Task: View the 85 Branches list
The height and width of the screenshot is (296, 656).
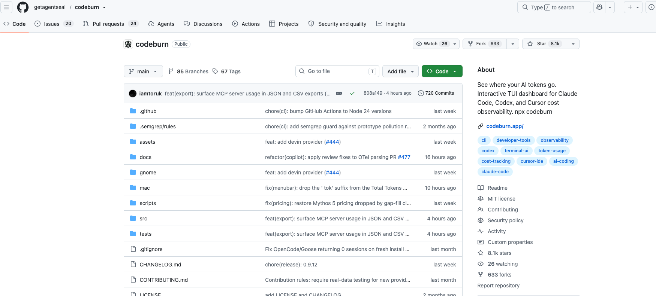Action: pos(188,71)
